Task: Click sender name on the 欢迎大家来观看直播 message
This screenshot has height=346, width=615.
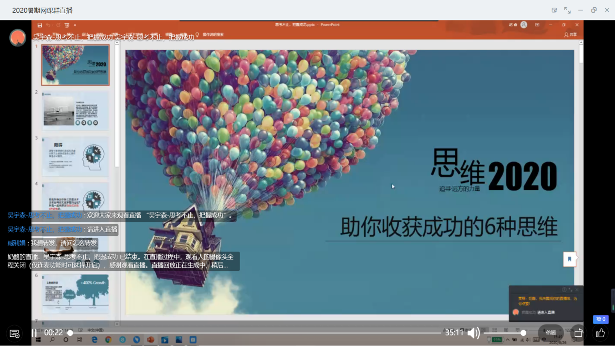Action: [x=45, y=215]
